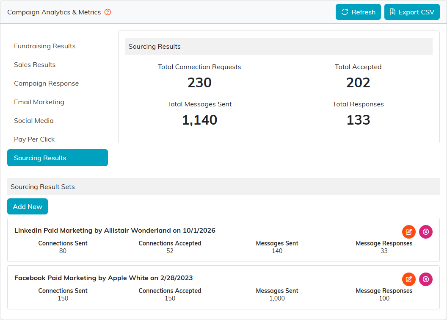
Task: Click the Total Messages Sent label
Action: tap(199, 104)
